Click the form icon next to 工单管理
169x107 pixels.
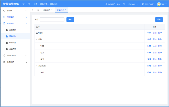(4, 62)
